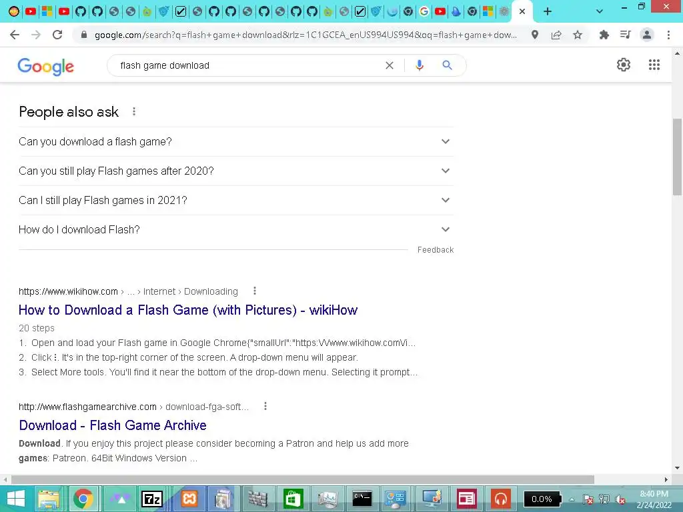
Task: Click the "20 steps" text
Action: (x=37, y=328)
